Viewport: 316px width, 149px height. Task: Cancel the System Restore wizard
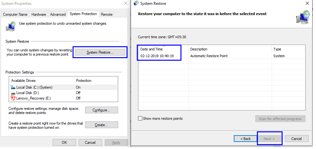(x=296, y=139)
